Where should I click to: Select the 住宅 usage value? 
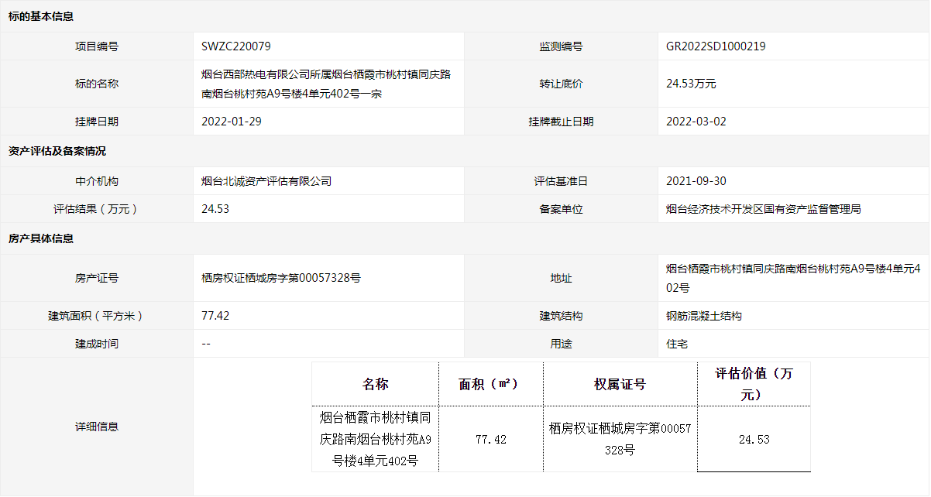pos(677,344)
